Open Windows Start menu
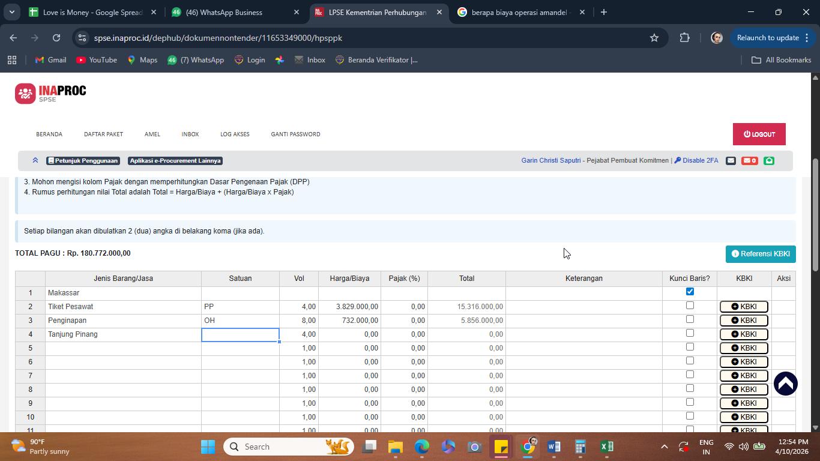 coord(208,447)
